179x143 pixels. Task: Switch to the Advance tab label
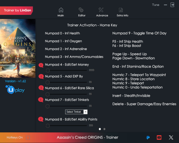[102, 15]
